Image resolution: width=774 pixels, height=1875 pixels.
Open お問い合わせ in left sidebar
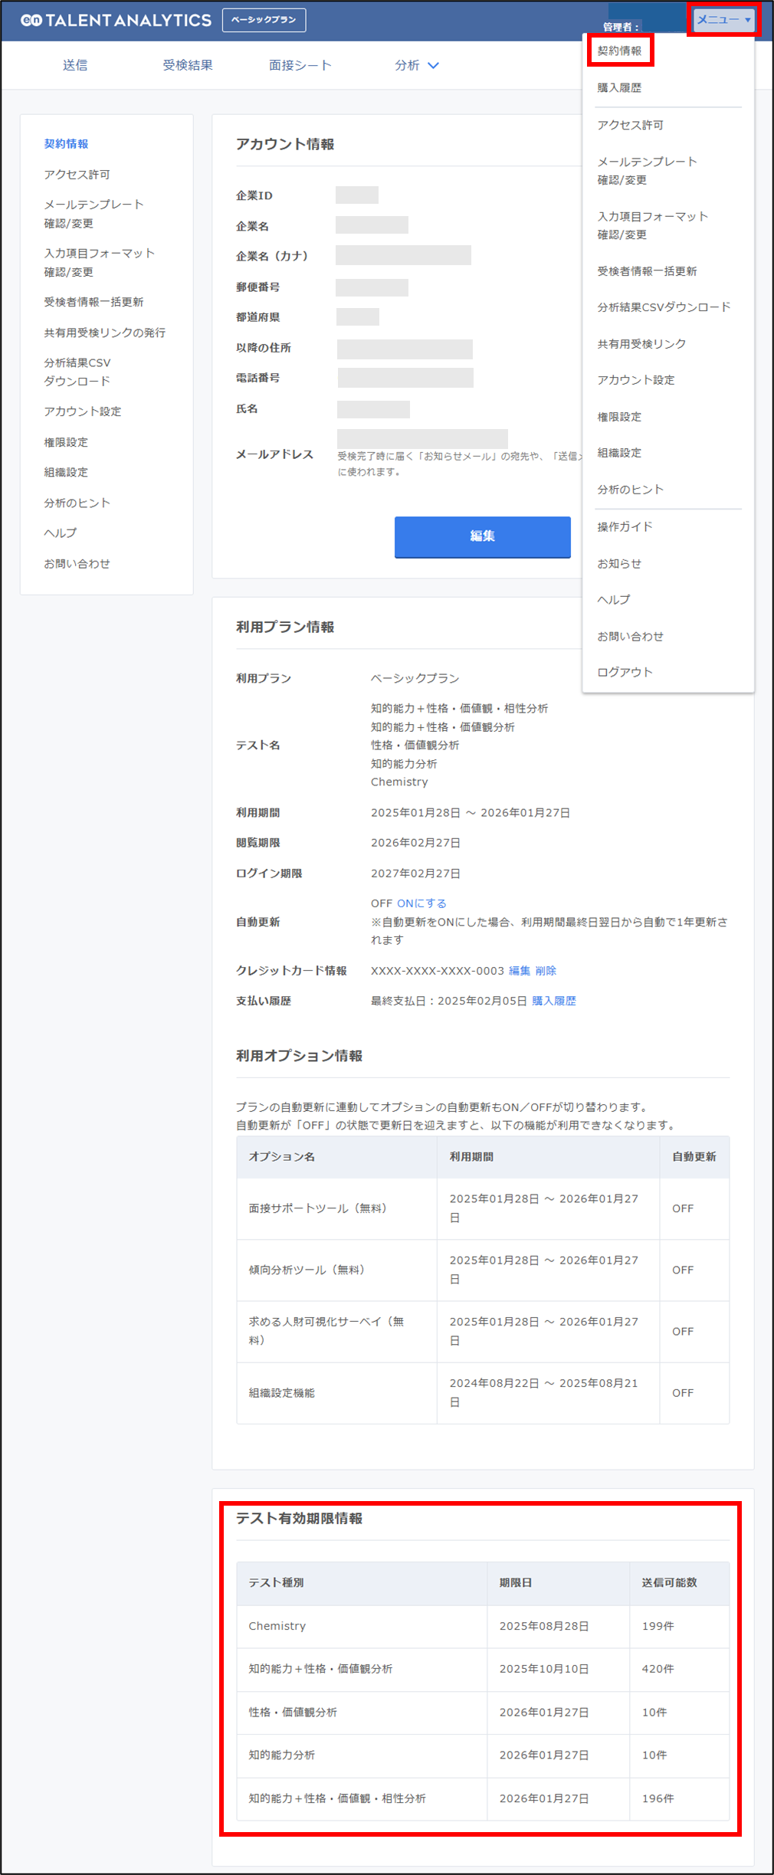click(x=77, y=563)
